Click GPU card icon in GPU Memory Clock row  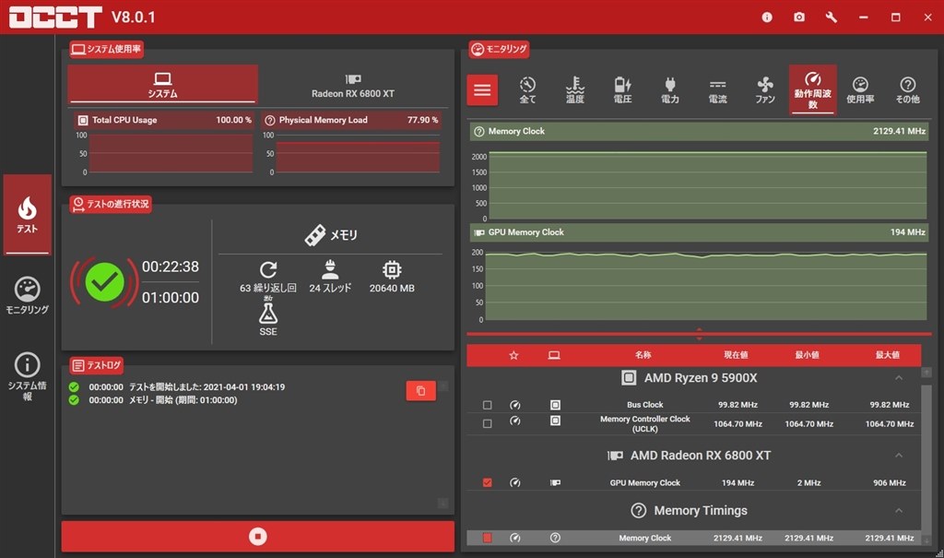(x=555, y=482)
